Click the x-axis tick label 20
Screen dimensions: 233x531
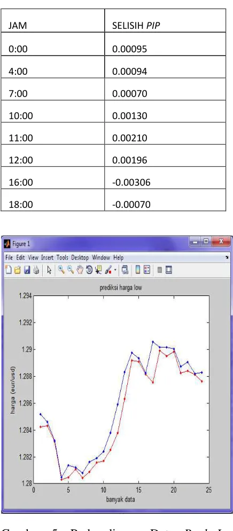click(x=174, y=490)
